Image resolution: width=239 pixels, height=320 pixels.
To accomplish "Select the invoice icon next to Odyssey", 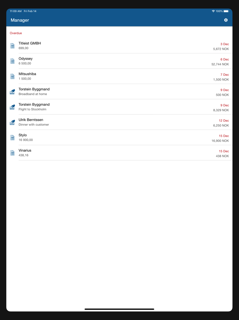I will coord(12,61).
